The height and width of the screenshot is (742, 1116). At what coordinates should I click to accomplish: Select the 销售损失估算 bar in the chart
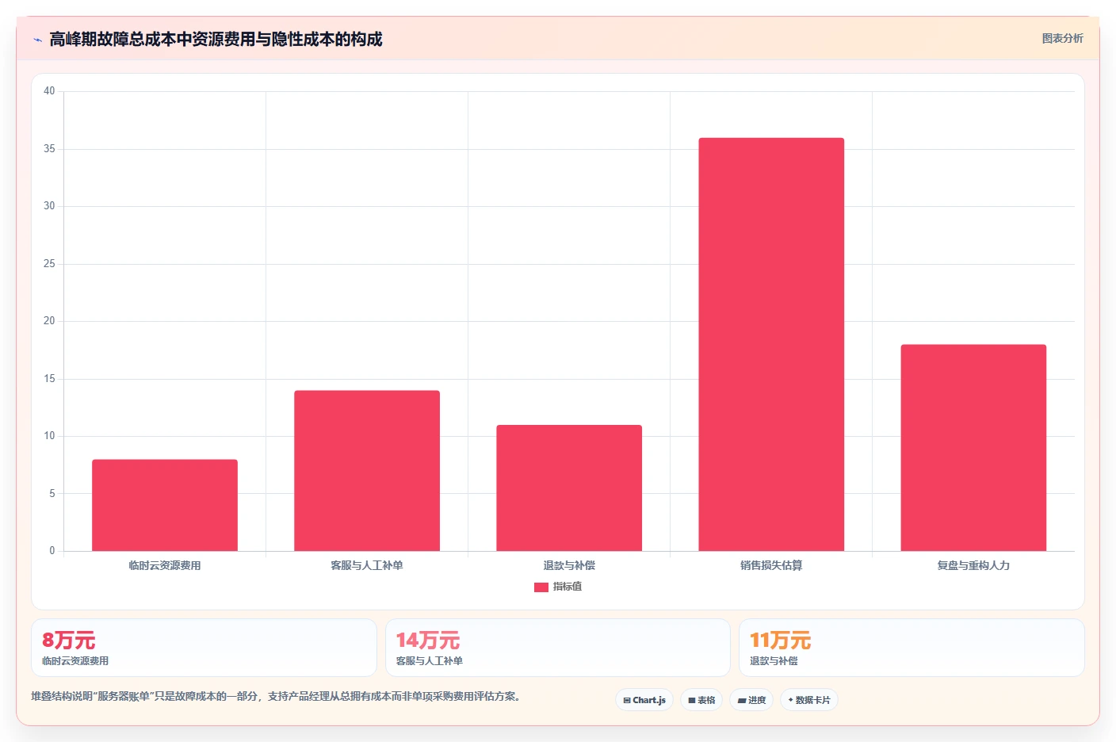point(771,345)
